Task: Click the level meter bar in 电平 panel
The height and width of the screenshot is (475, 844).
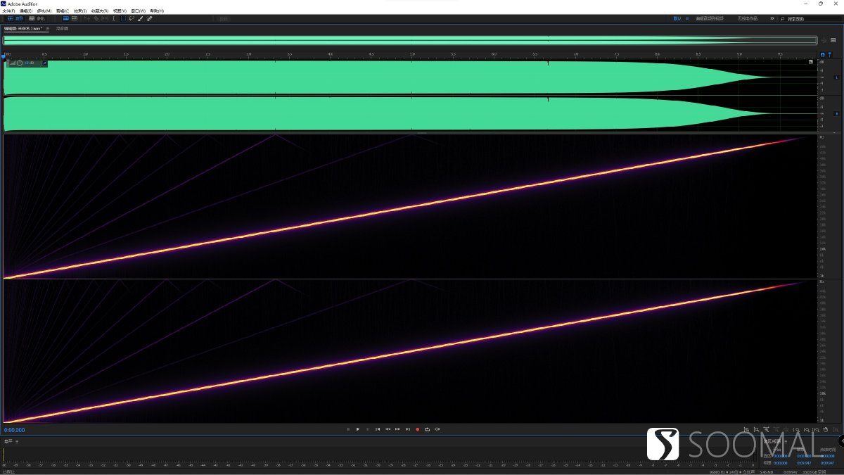Action: point(380,455)
